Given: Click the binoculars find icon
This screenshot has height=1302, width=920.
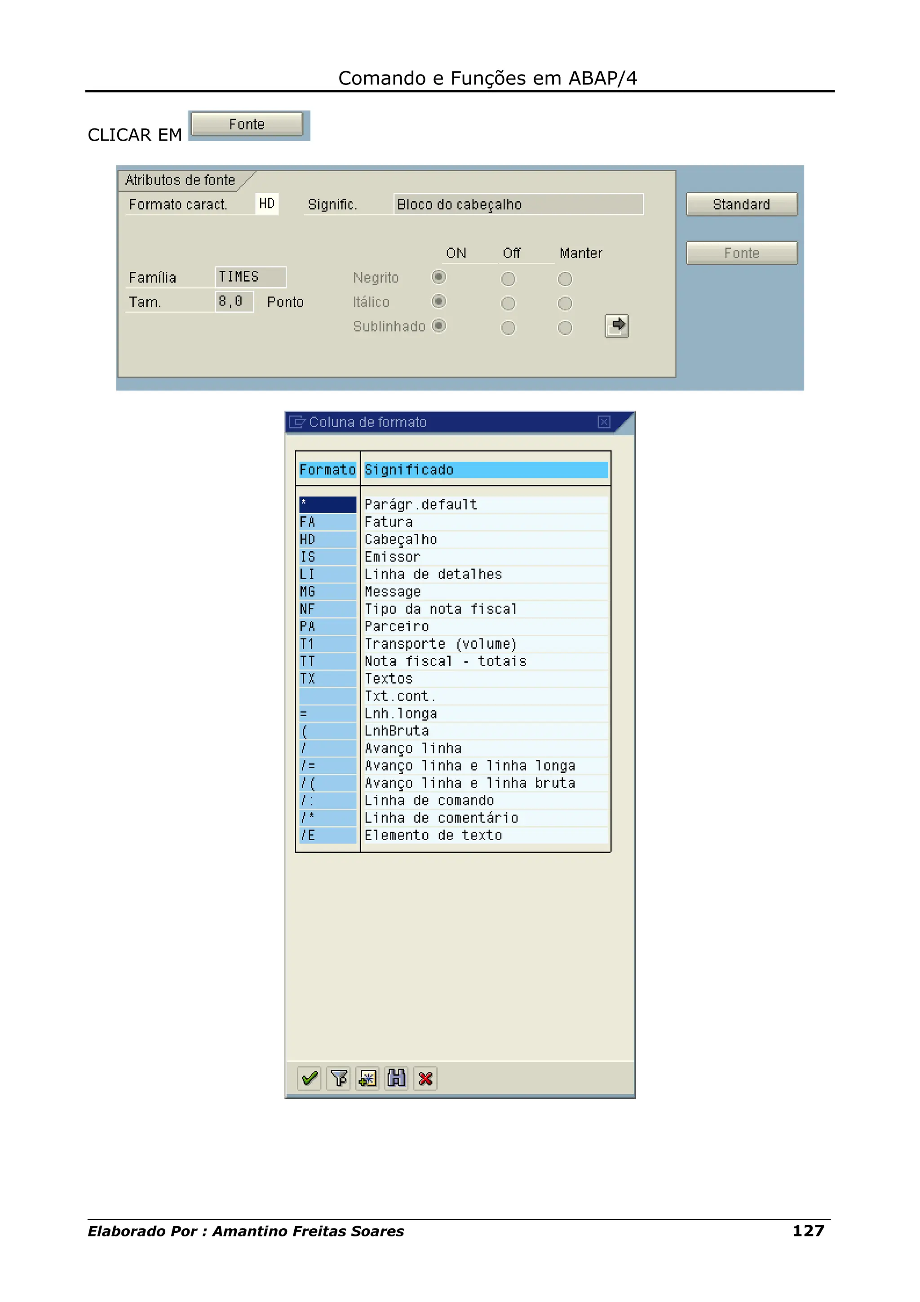Looking at the screenshot, I should 396,1078.
